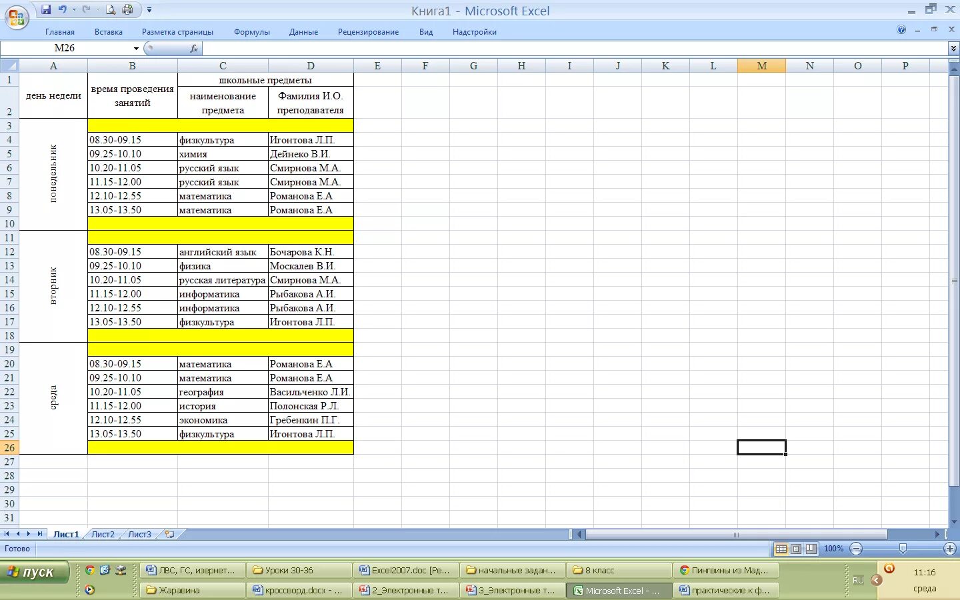
Task: Switch to Normal view in status bar
Action: [781, 549]
